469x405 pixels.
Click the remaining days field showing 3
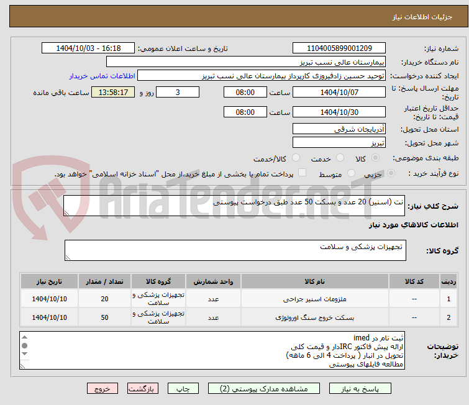click(x=178, y=92)
